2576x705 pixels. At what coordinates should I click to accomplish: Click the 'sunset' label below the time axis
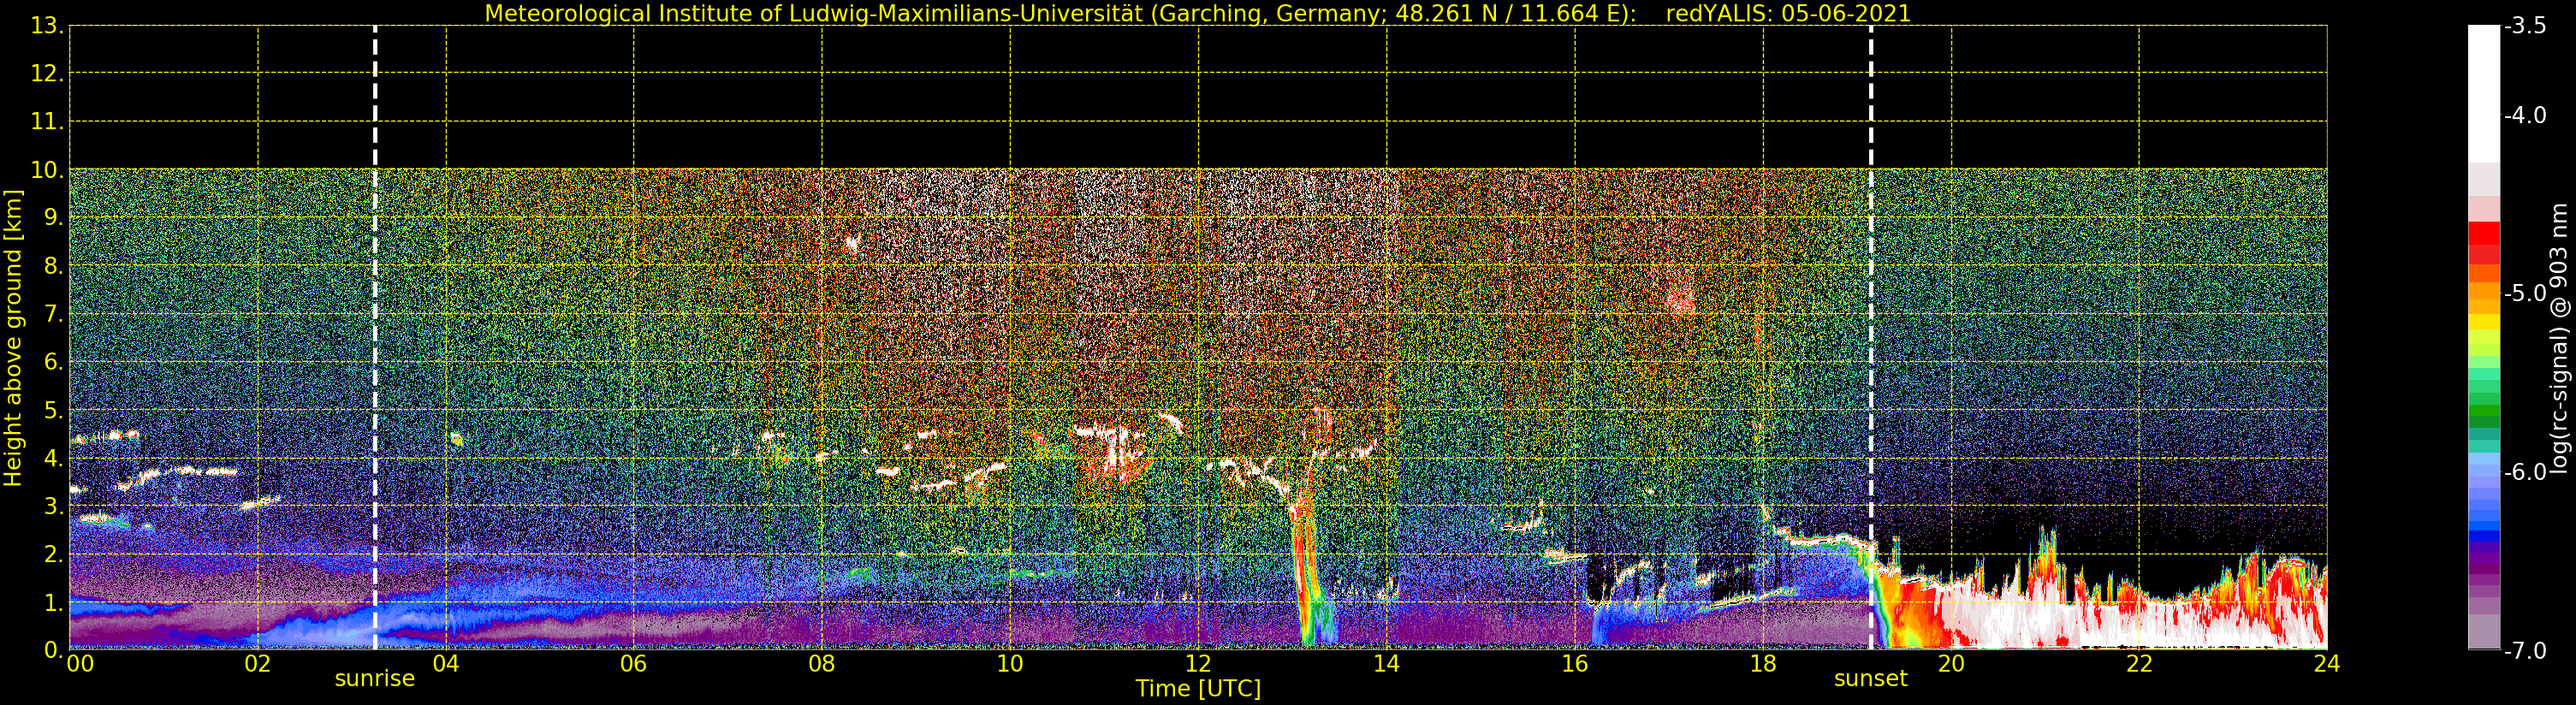coord(1870,679)
